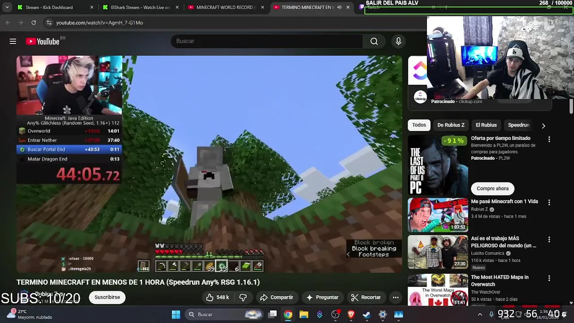Click the YouTube search magnifier button
Screen dimensions: 574x323
(x=374, y=41)
